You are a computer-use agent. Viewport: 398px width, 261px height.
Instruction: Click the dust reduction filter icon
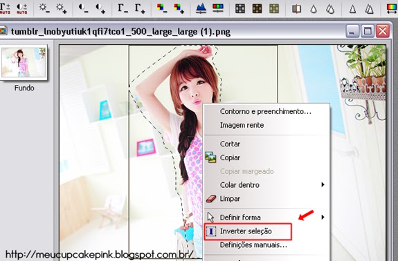[x=296, y=8]
